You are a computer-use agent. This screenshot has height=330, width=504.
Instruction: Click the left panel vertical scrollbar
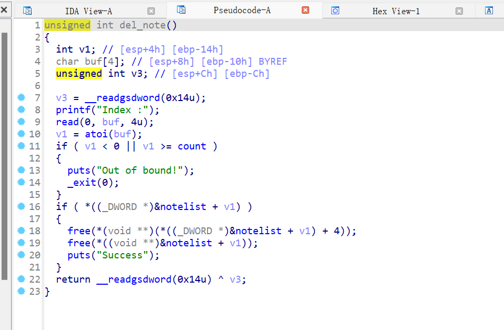(x=4, y=156)
